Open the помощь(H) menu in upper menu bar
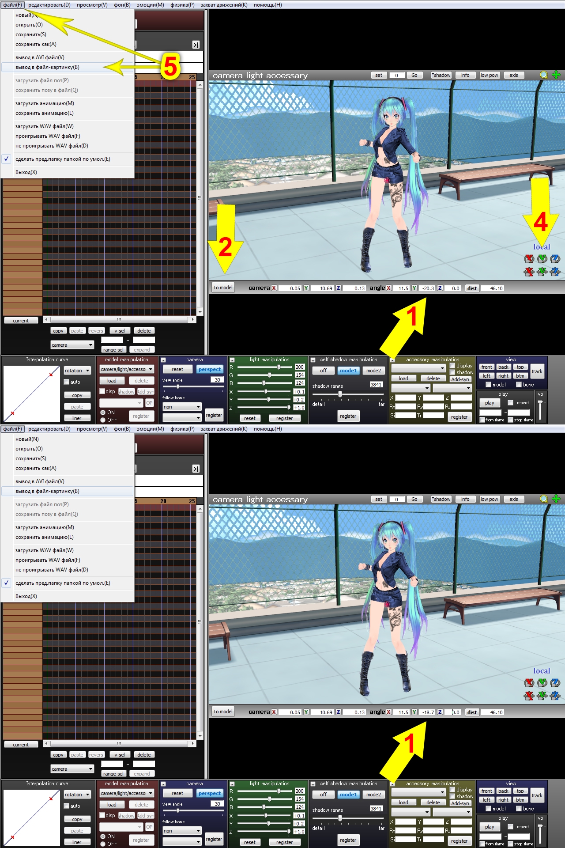Viewport: 565px width, 848px height. tap(268, 5)
